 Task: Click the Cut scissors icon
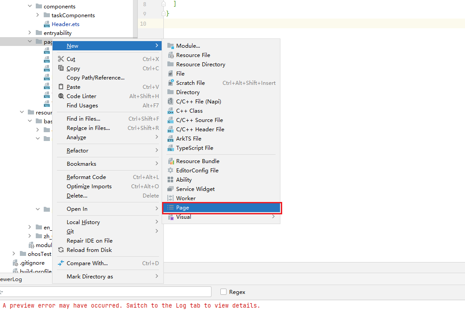click(x=61, y=59)
